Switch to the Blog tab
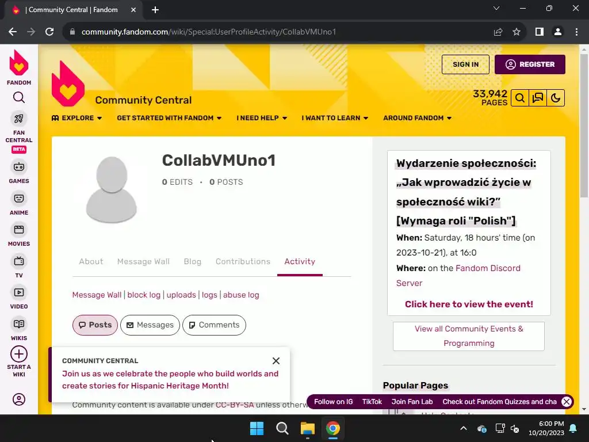589x442 pixels. [x=192, y=262]
